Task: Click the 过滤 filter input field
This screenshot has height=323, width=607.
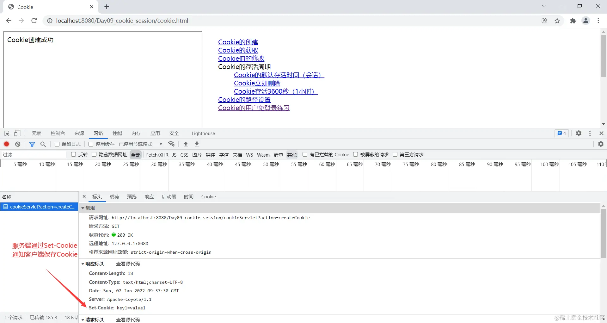Action: pos(34,155)
